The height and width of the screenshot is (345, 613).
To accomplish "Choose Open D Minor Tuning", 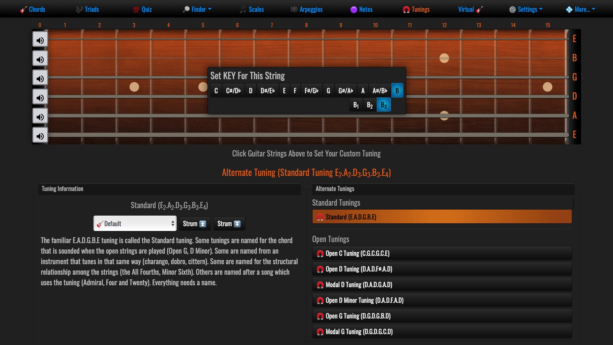I will (442, 300).
